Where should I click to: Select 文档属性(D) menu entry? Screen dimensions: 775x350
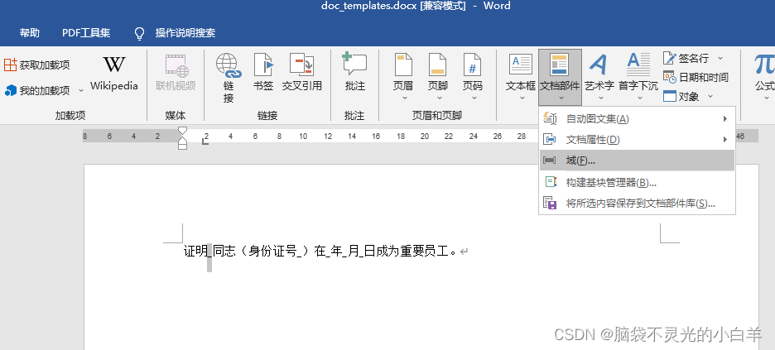click(x=637, y=140)
